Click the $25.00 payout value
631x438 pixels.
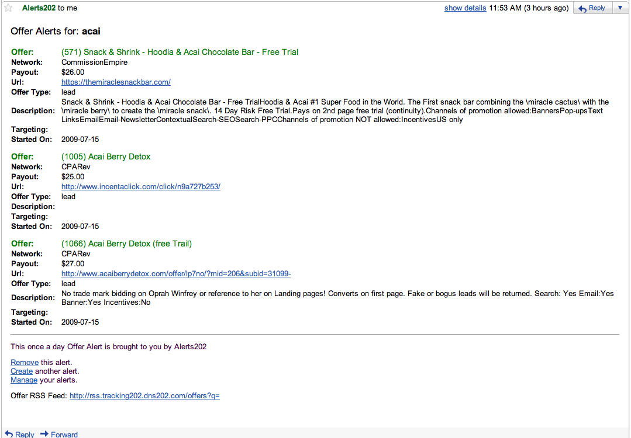click(x=73, y=177)
